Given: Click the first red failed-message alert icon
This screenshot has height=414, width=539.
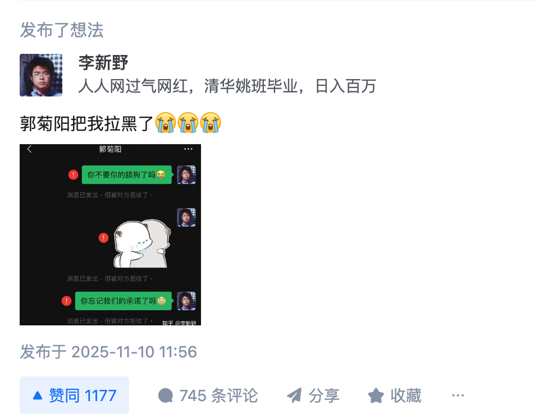Looking at the screenshot, I should (73, 174).
